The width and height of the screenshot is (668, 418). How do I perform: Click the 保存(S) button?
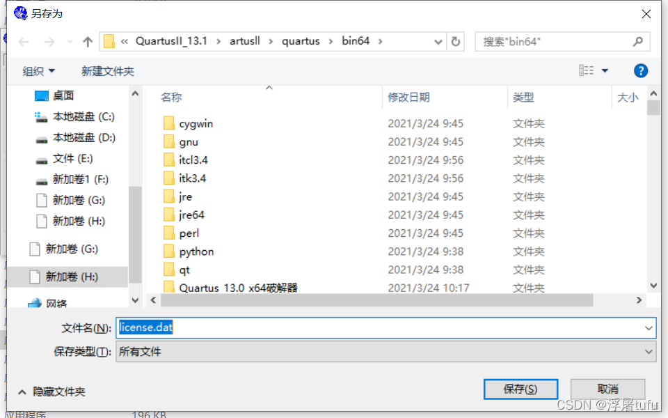click(520, 389)
